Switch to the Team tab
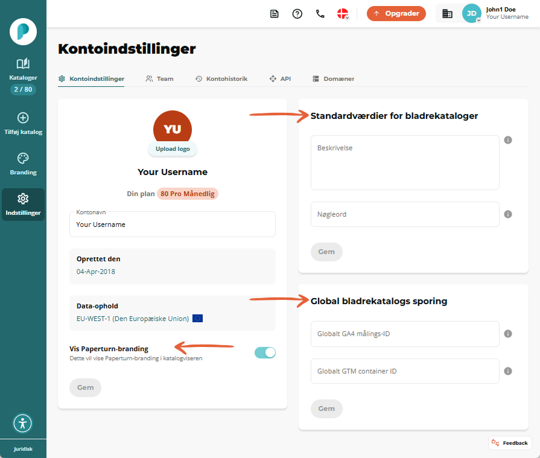 (159, 79)
